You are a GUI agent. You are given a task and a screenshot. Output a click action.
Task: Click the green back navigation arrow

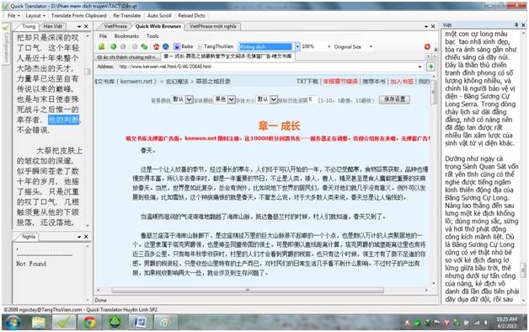114,46
